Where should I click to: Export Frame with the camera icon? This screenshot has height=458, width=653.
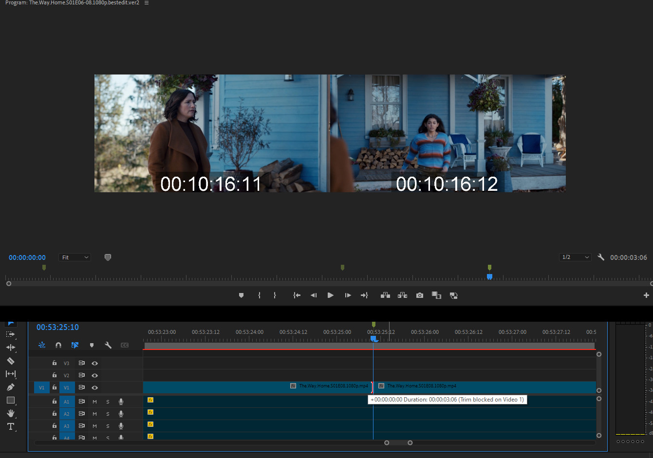[x=420, y=295]
